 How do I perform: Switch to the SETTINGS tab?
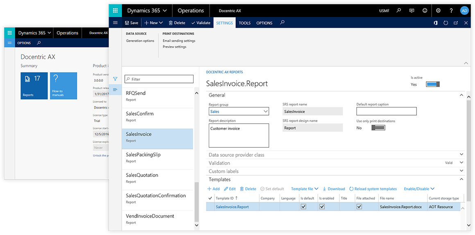[x=224, y=23]
